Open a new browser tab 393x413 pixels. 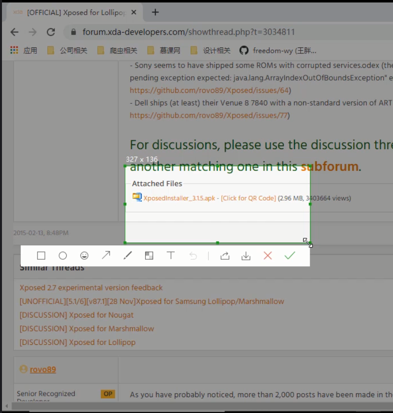[x=156, y=12]
